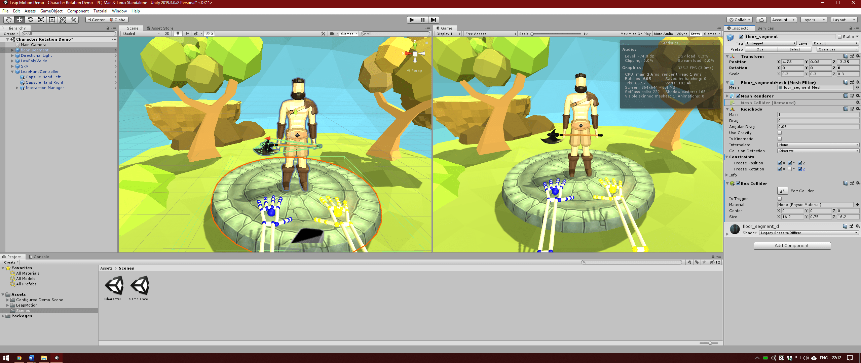
Task: Open Chrome from the taskbar
Action: [19, 358]
